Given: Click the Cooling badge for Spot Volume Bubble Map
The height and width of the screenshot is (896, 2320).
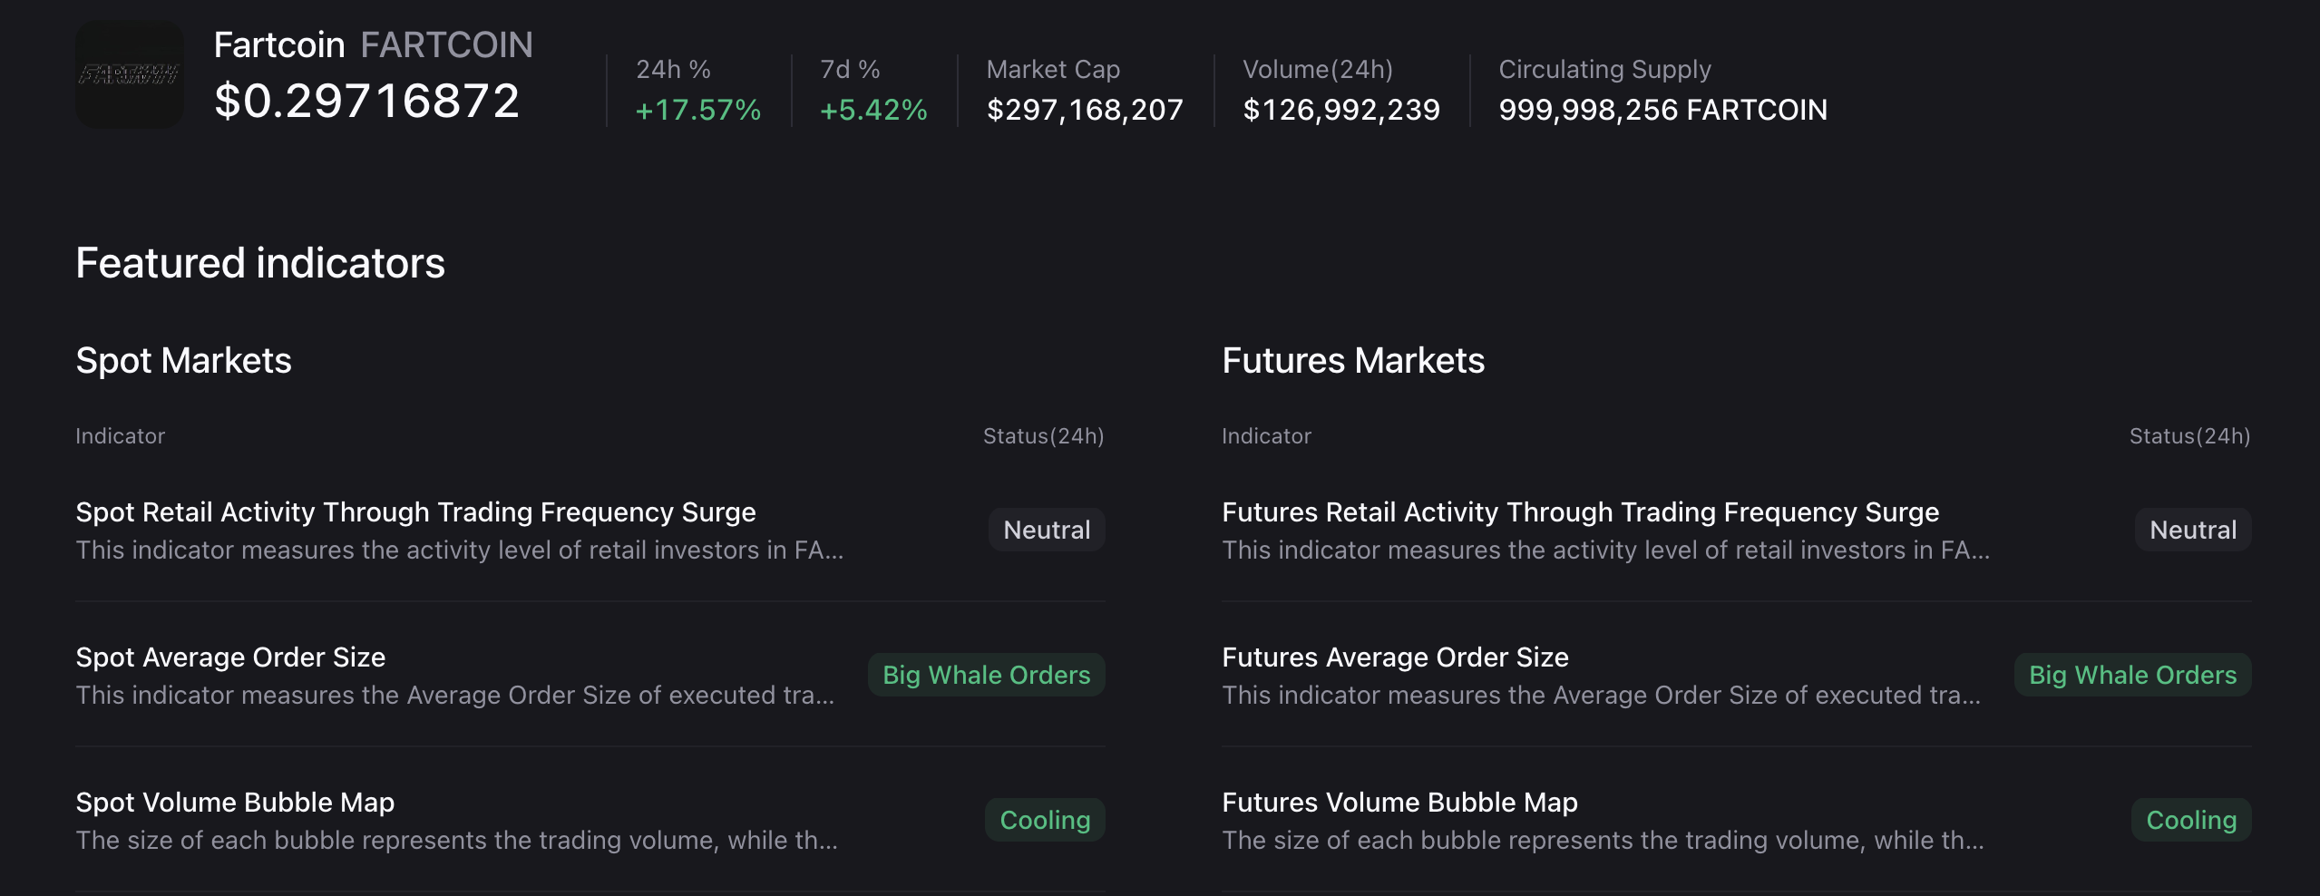Looking at the screenshot, I should pyautogui.click(x=1044, y=819).
